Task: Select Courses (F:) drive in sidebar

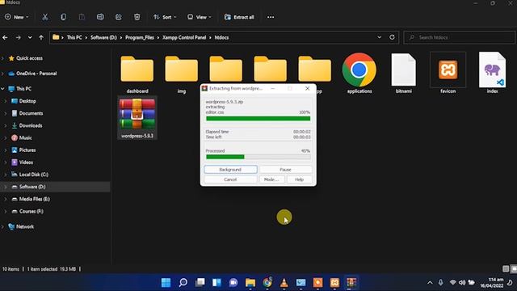Action: point(31,211)
